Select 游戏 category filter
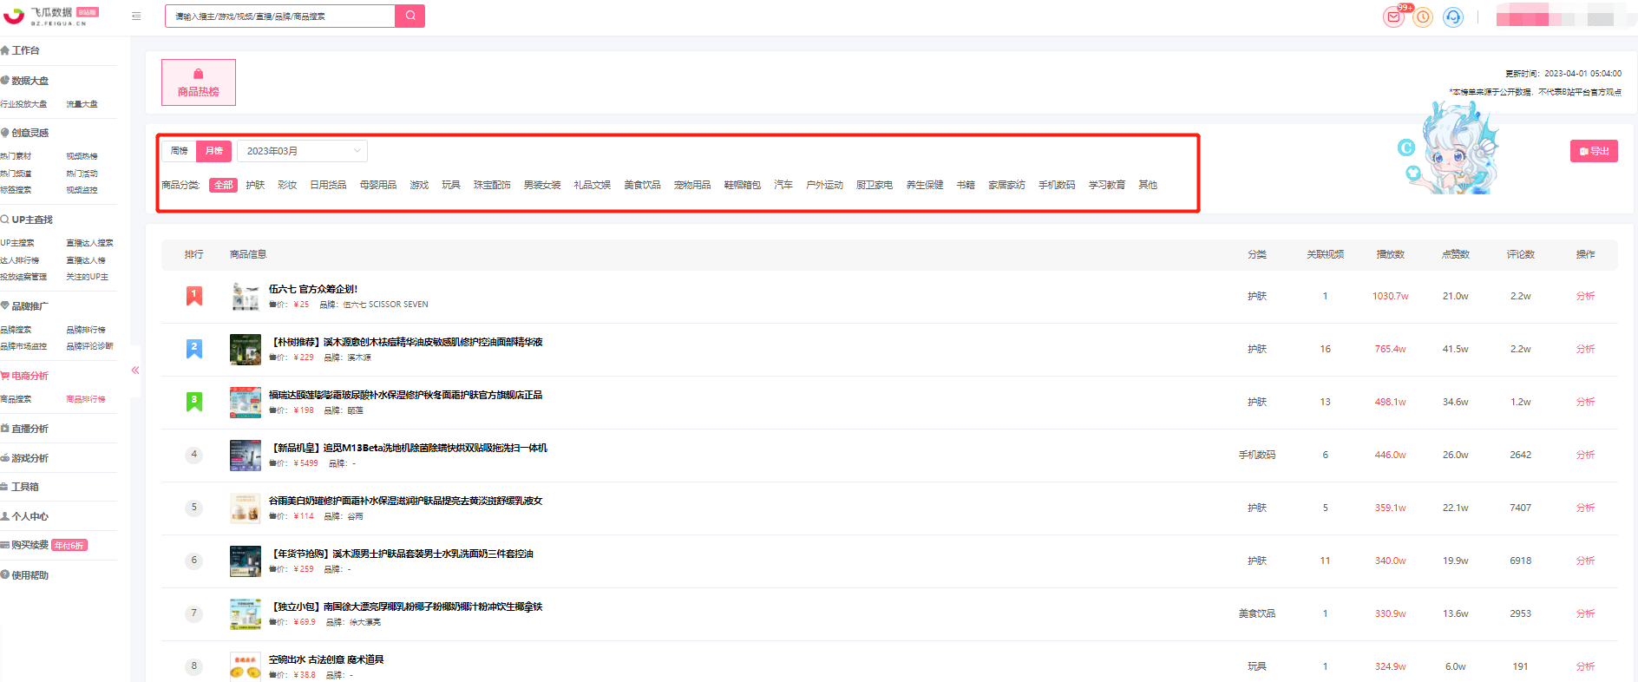1638x682 pixels. (x=419, y=185)
